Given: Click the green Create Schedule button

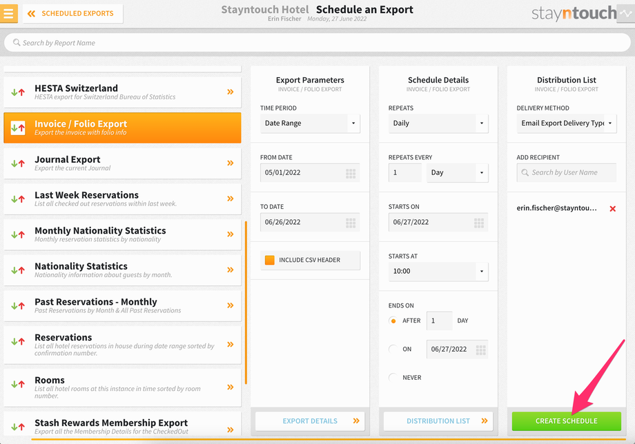Looking at the screenshot, I should point(567,421).
